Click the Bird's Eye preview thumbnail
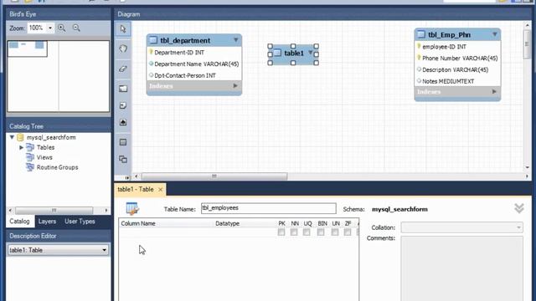This screenshot has height=301, width=536. click(x=59, y=76)
